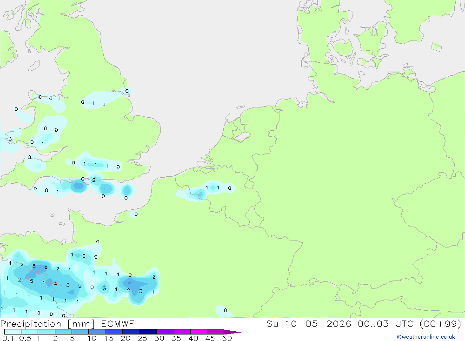The height and width of the screenshot is (341, 465).
Task: Click the '45' legend scale label
Action: (210, 338)
